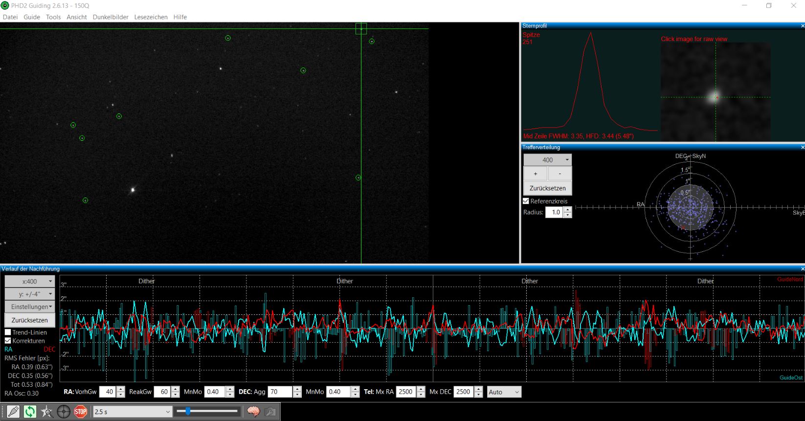
Task: Open the Datei menu
Action: click(10, 17)
